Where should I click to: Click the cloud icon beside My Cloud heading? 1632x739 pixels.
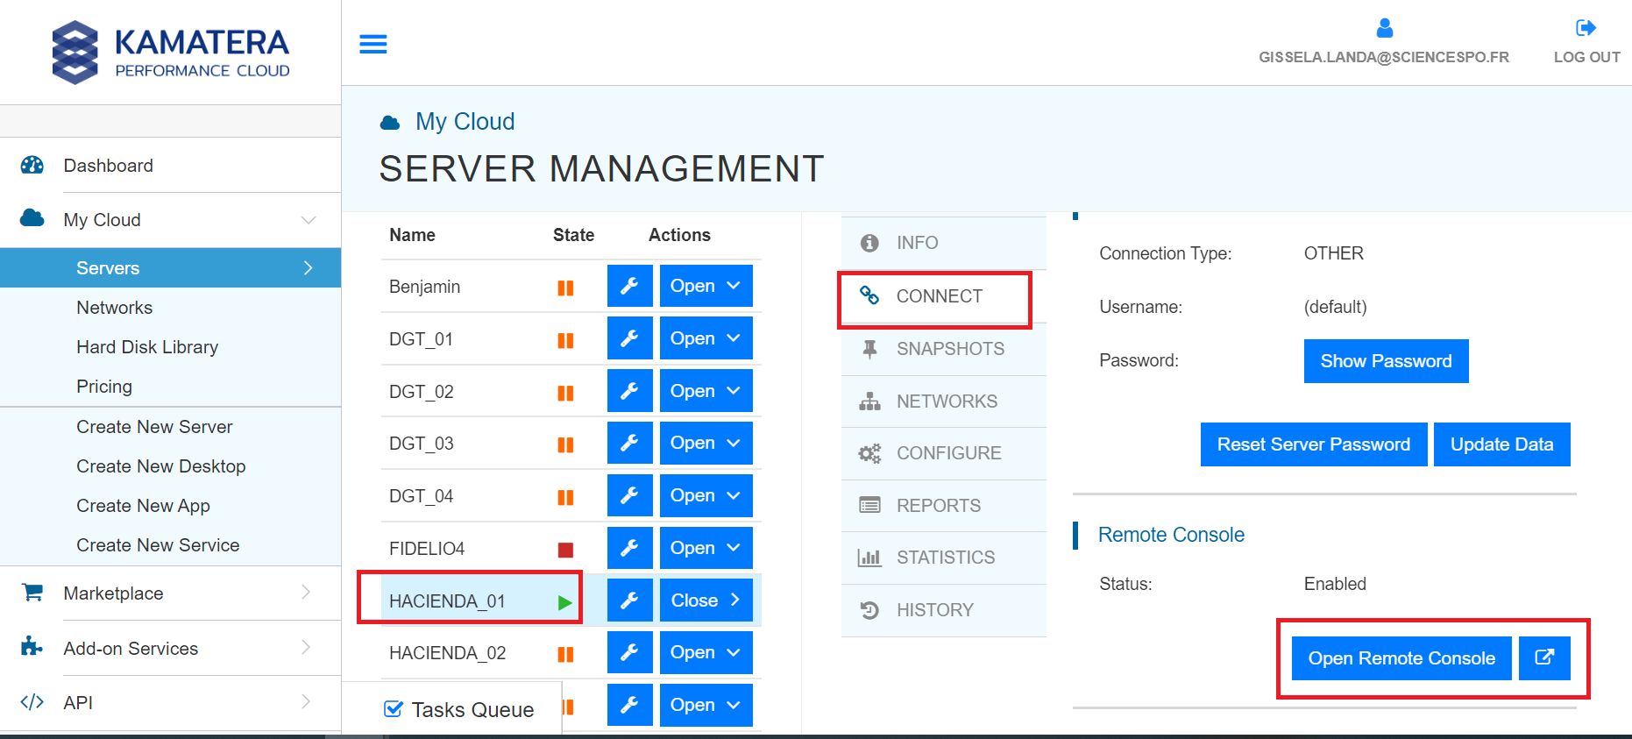click(x=390, y=123)
